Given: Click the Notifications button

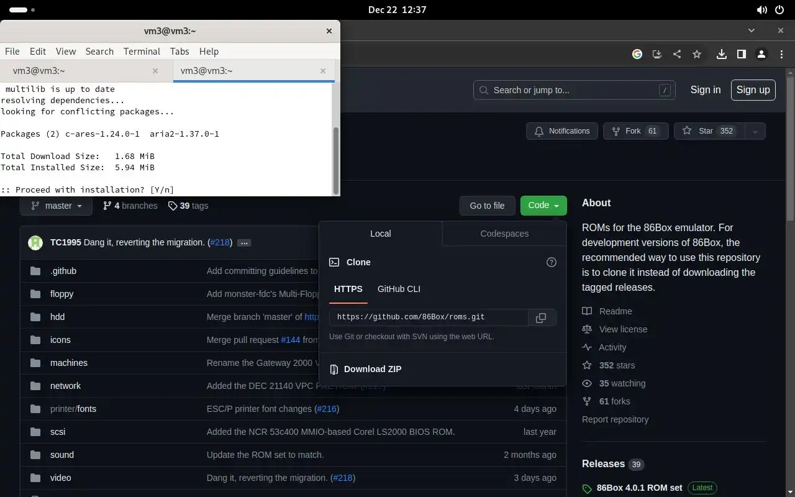Looking at the screenshot, I should tap(562, 131).
